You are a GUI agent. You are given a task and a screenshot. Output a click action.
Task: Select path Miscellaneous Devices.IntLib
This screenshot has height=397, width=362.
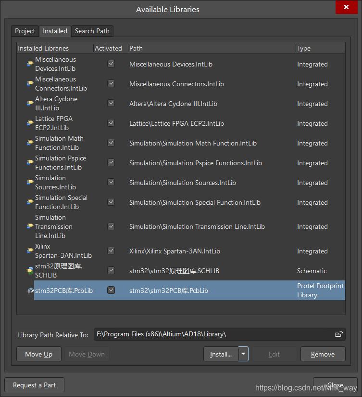coord(171,64)
